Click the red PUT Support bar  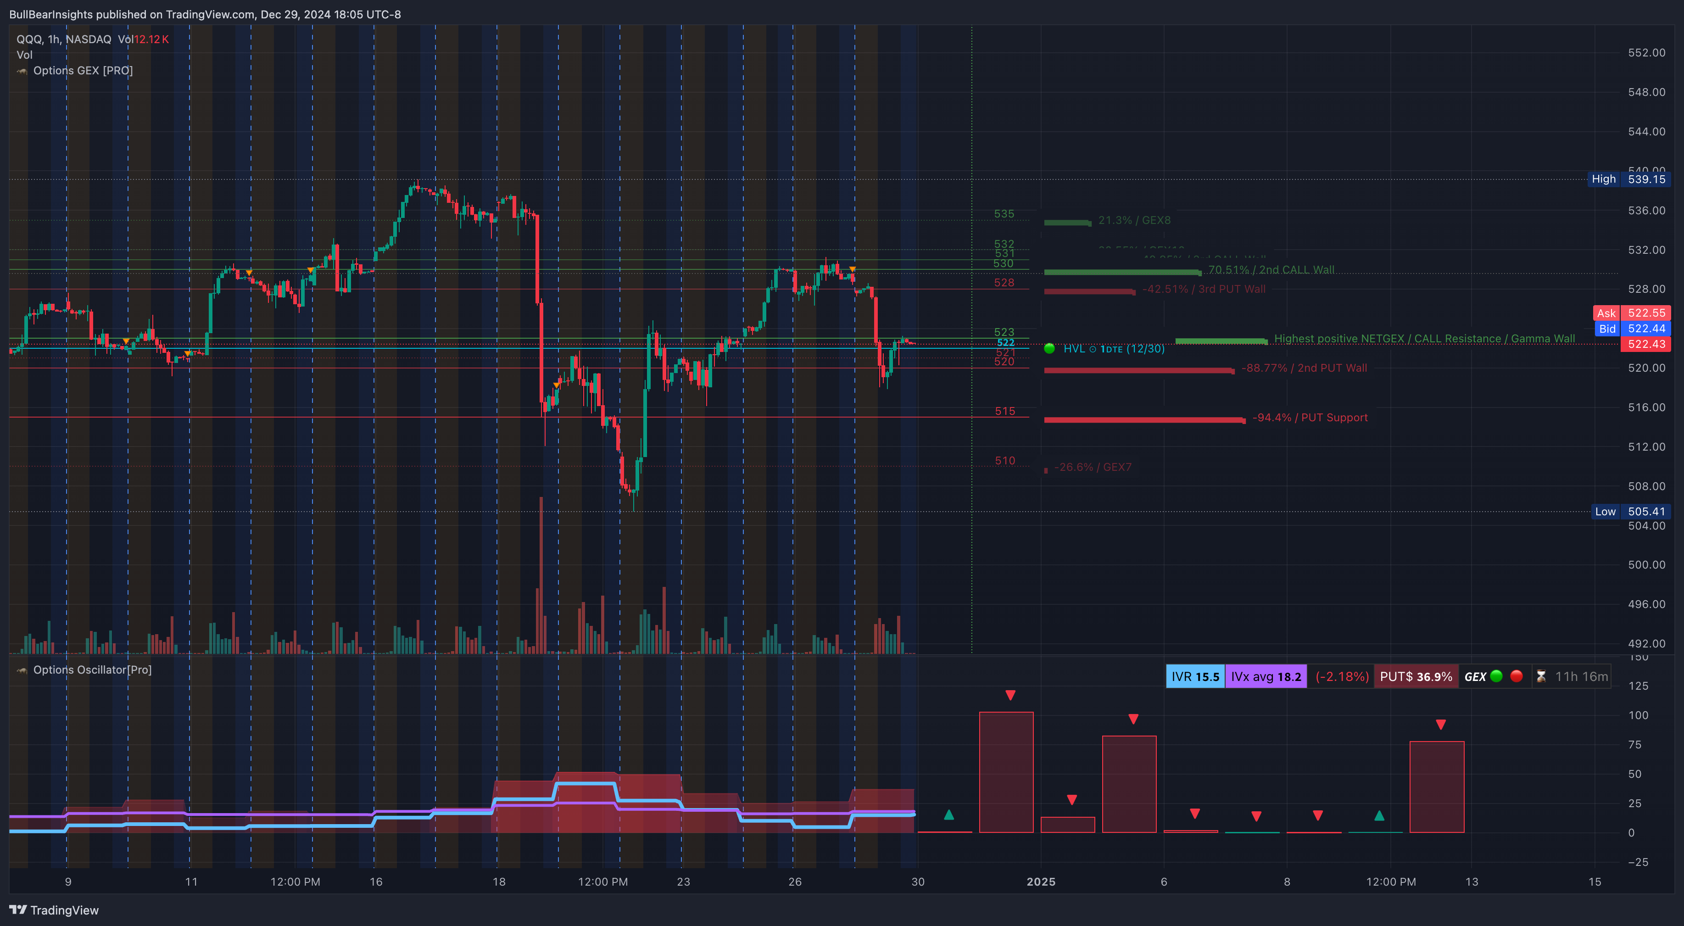1144,420
